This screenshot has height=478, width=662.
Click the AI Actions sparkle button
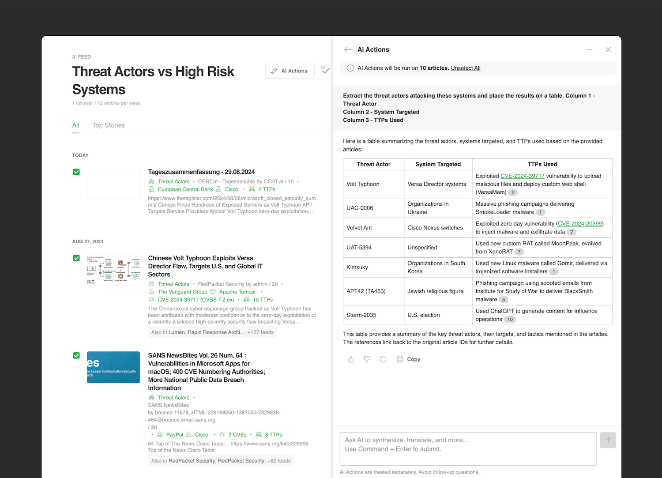[x=290, y=71]
